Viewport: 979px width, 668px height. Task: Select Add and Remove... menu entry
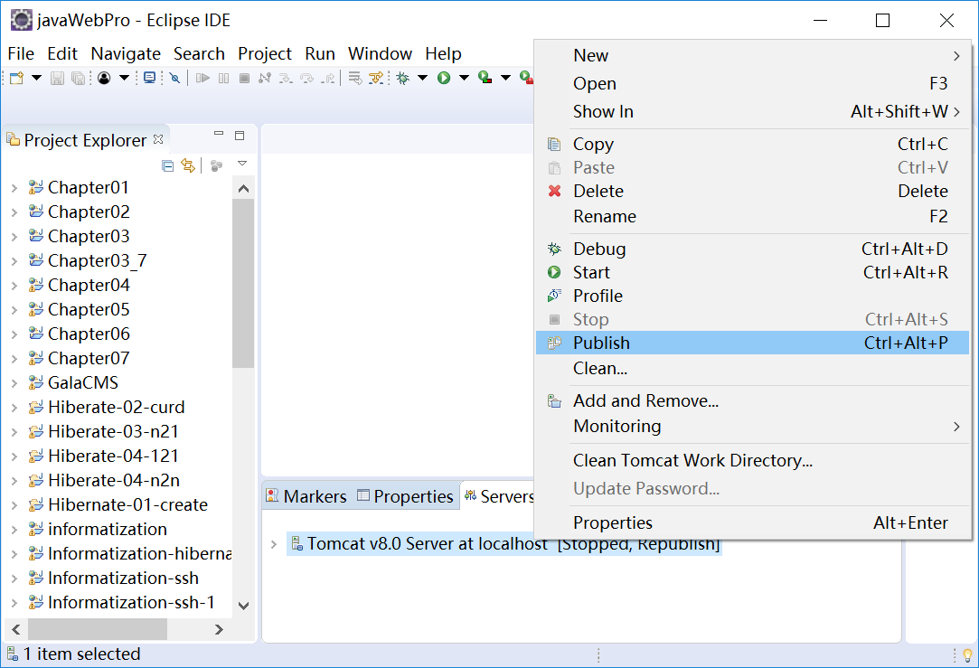pos(752,400)
